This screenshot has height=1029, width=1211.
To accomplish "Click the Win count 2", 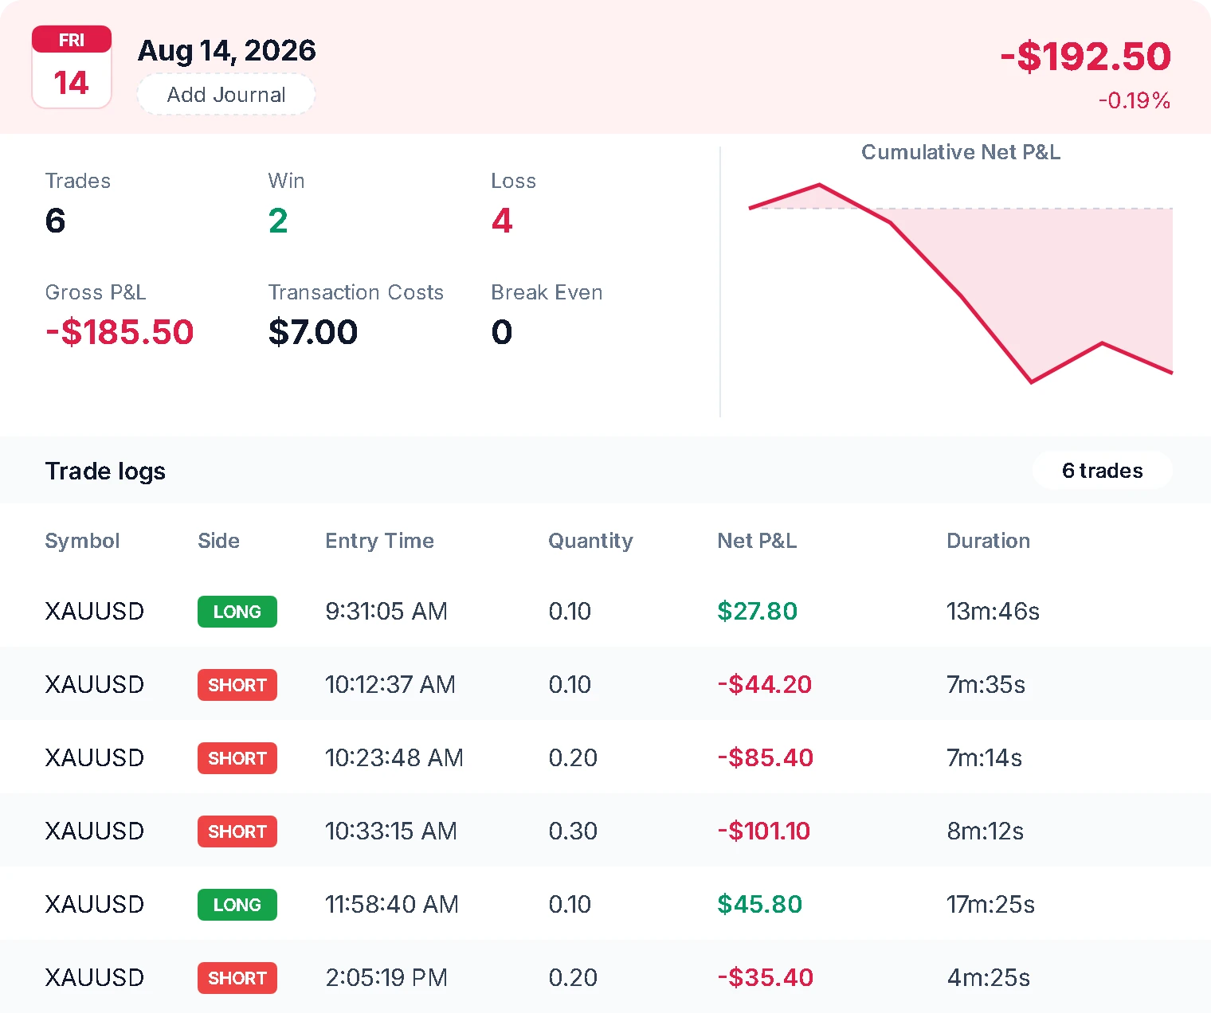I will (x=278, y=221).
